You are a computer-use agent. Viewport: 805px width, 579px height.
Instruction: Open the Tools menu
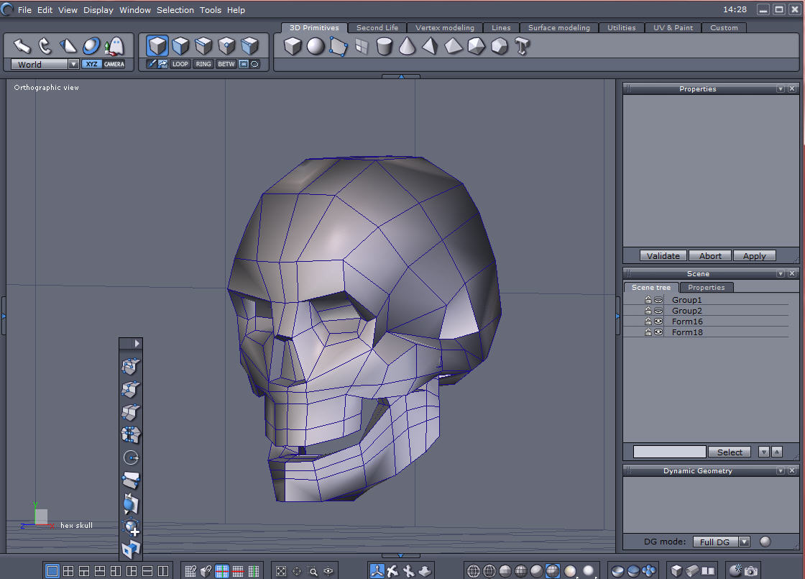pyautogui.click(x=211, y=10)
